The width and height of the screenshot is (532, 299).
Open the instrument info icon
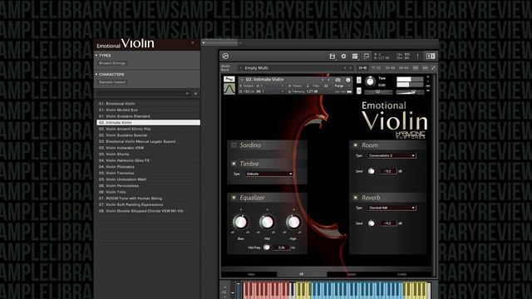pyautogui.click(x=347, y=80)
